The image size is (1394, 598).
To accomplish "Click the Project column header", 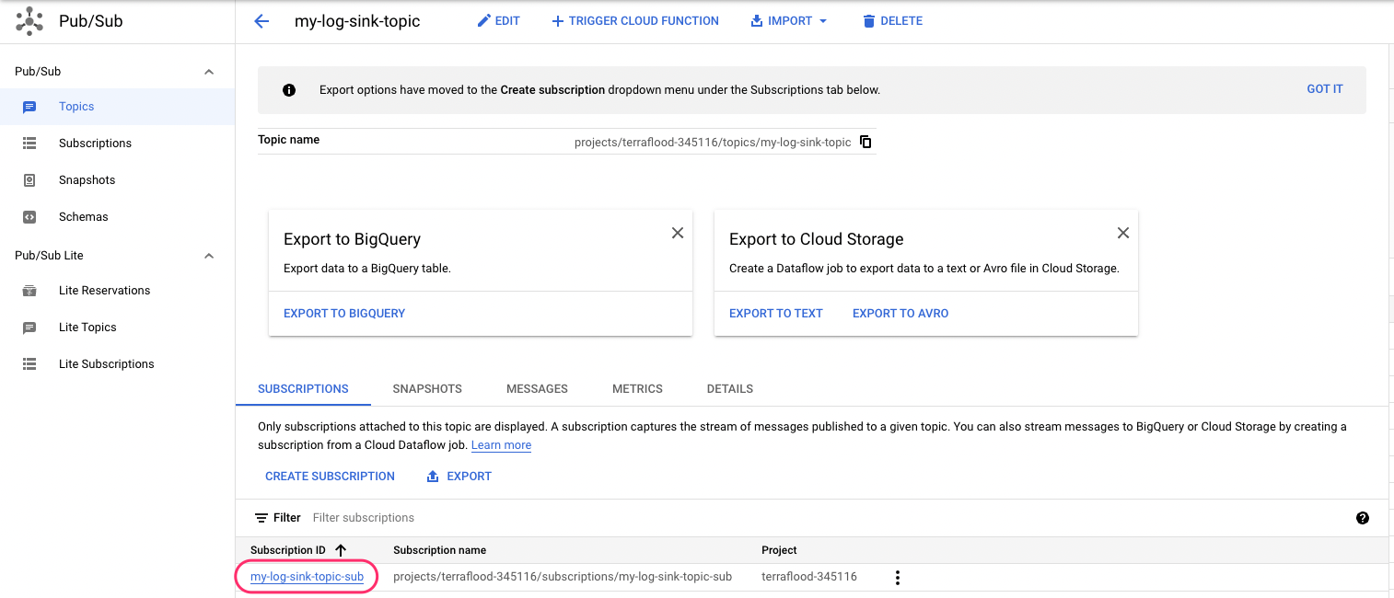I will pos(779,550).
